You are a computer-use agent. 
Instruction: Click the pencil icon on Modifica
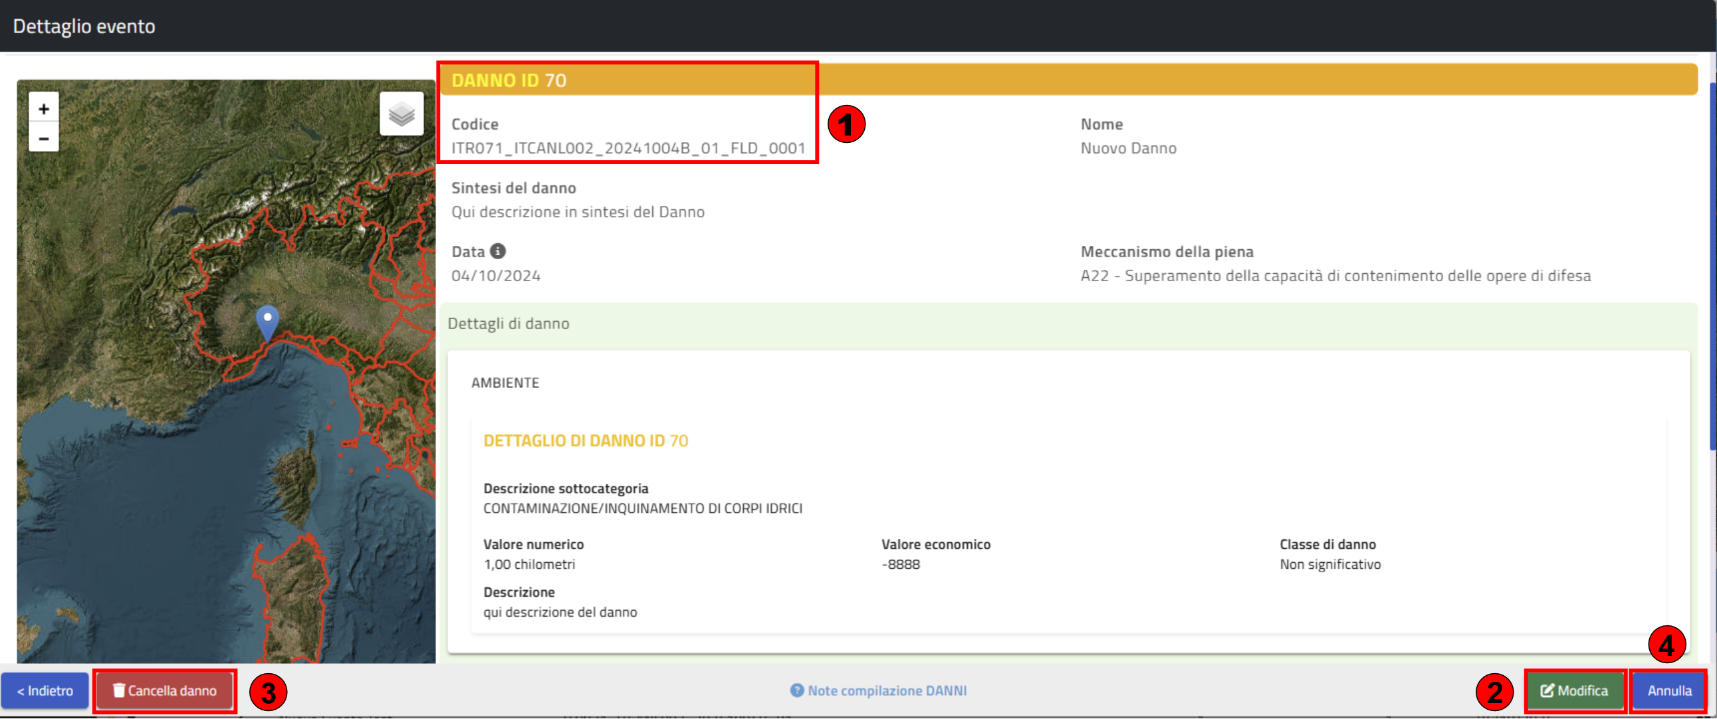point(1547,690)
